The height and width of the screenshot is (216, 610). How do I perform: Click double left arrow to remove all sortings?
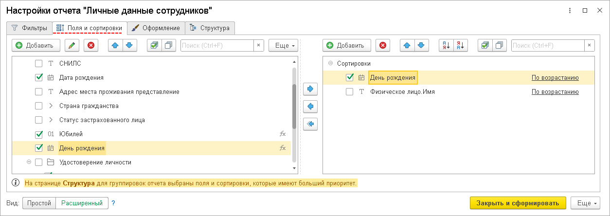tap(310, 124)
